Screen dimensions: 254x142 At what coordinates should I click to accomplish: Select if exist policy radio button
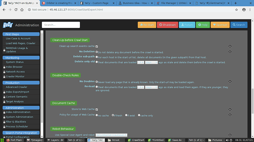[x=126, y=115]
